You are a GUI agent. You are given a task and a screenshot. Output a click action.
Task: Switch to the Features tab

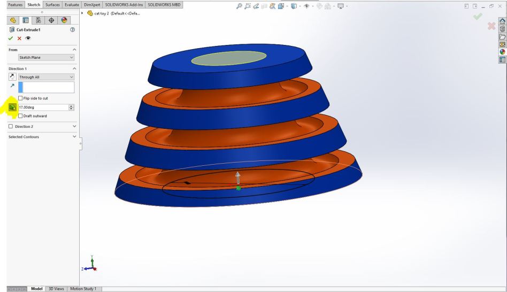(x=13, y=4)
